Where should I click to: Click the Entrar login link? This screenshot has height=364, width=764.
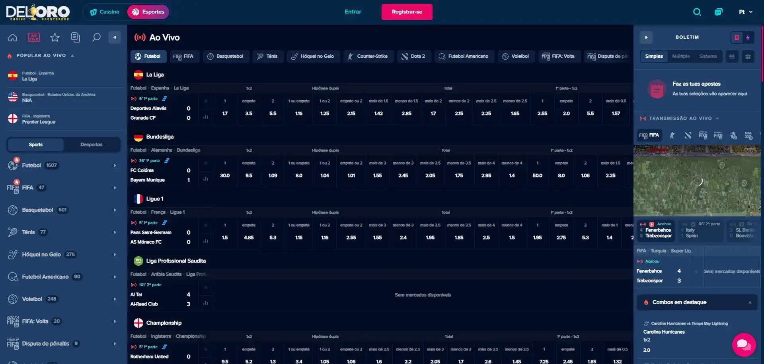pyautogui.click(x=353, y=12)
